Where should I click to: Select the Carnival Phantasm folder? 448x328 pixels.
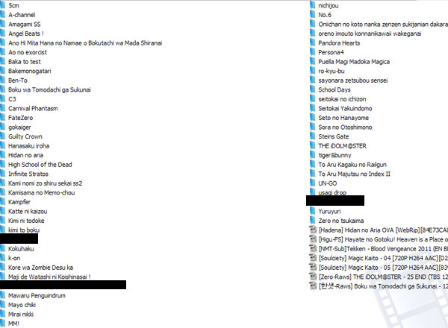coord(33,108)
